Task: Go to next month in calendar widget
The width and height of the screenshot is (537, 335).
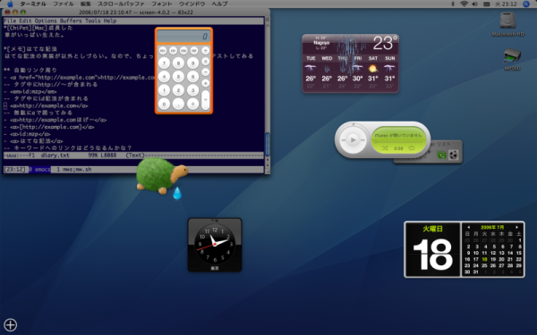Action: [x=516, y=227]
